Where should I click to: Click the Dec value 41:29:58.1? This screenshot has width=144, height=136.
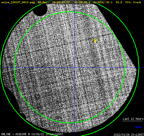pos(82,2)
